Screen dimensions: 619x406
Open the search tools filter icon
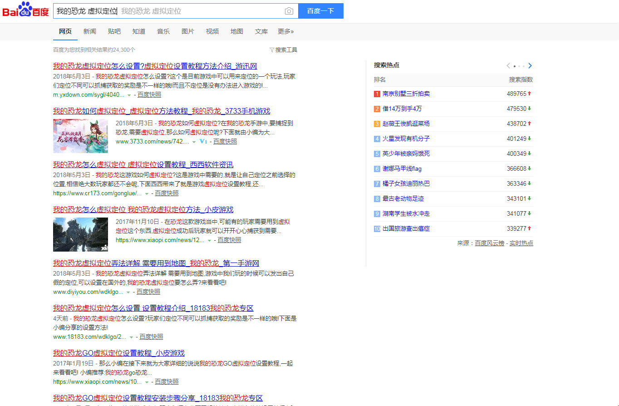(x=271, y=50)
